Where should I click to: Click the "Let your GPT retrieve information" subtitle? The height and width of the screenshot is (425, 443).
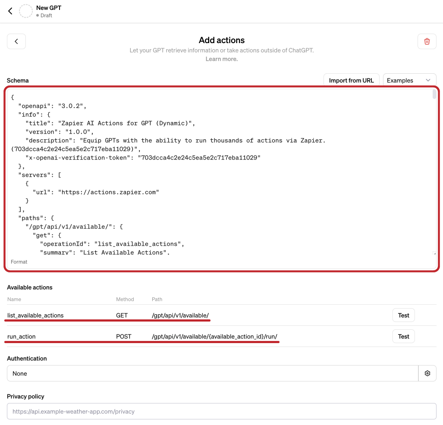point(222,50)
